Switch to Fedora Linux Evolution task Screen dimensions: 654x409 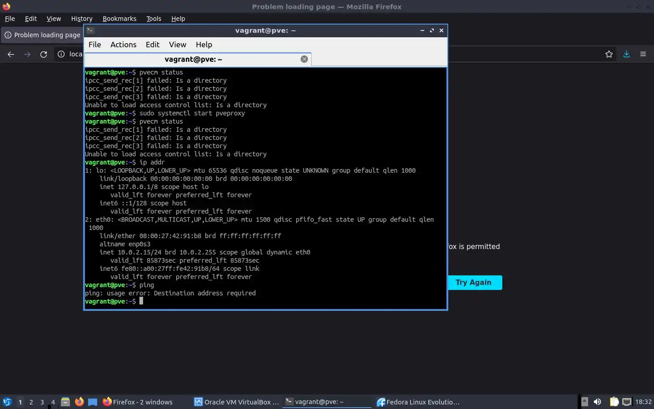click(x=418, y=402)
